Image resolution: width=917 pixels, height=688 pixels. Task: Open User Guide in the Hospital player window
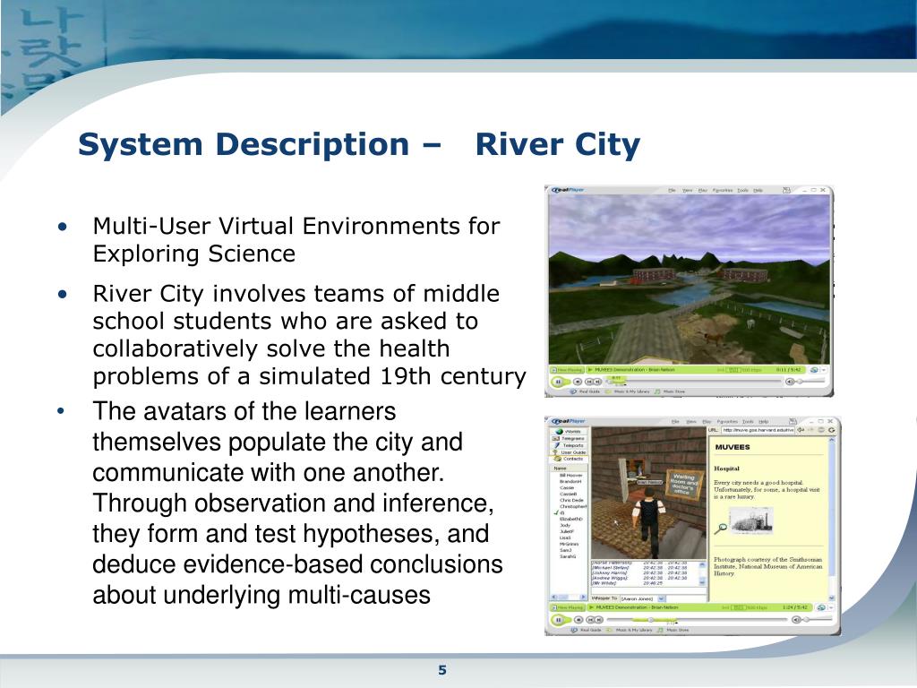[570, 452]
